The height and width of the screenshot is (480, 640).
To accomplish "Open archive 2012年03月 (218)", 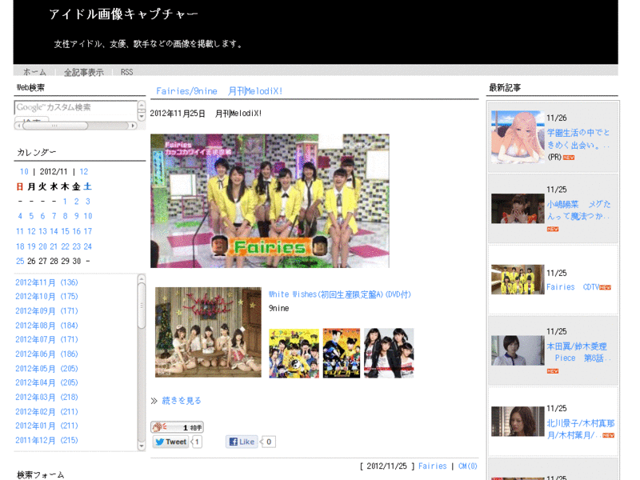I will (x=46, y=397).
